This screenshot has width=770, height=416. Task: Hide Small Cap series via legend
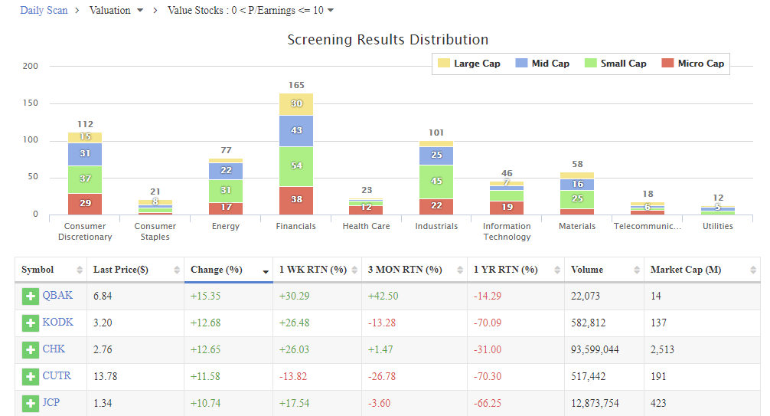point(615,64)
